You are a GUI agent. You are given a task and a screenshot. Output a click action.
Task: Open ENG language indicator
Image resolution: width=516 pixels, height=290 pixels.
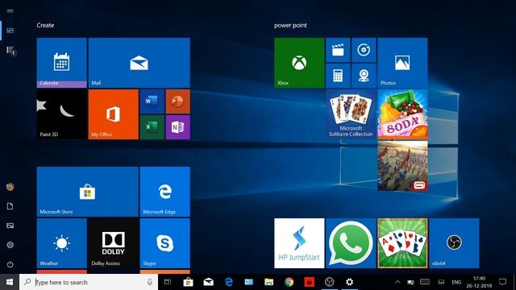coord(456,282)
